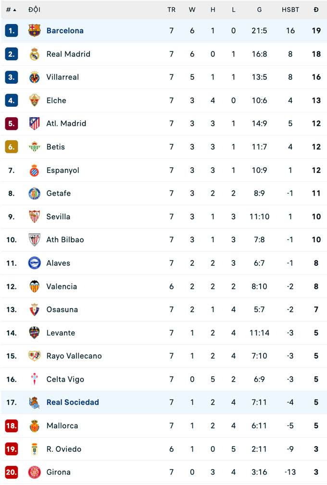
Task: Open the Rayo Vallecano team link
Action: pyautogui.click(x=74, y=356)
